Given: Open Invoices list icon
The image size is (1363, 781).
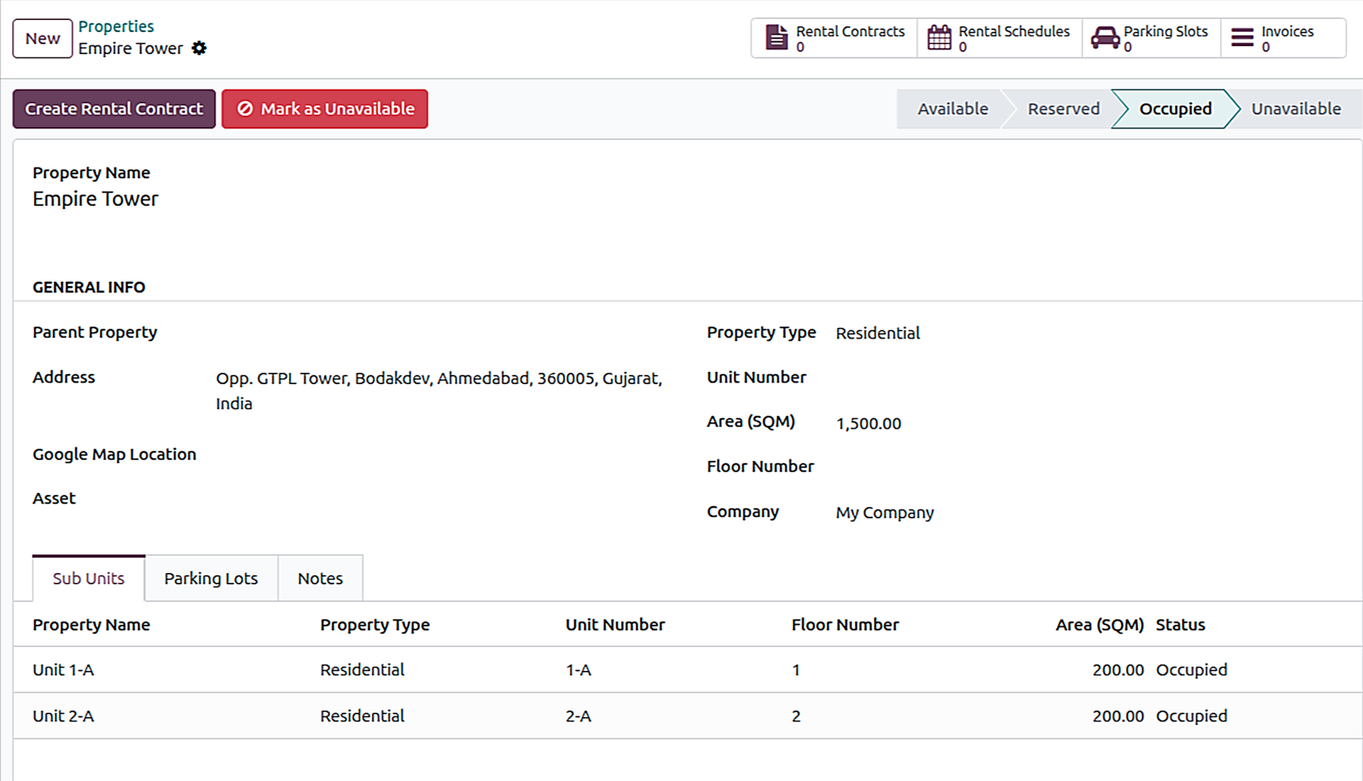Looking at the screenshot, I should (x=1242, y=38).
